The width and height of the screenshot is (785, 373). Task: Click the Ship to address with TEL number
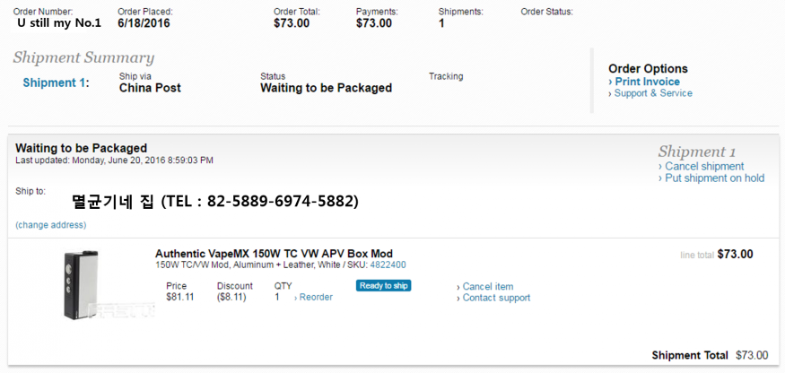(x=215, y=202)
